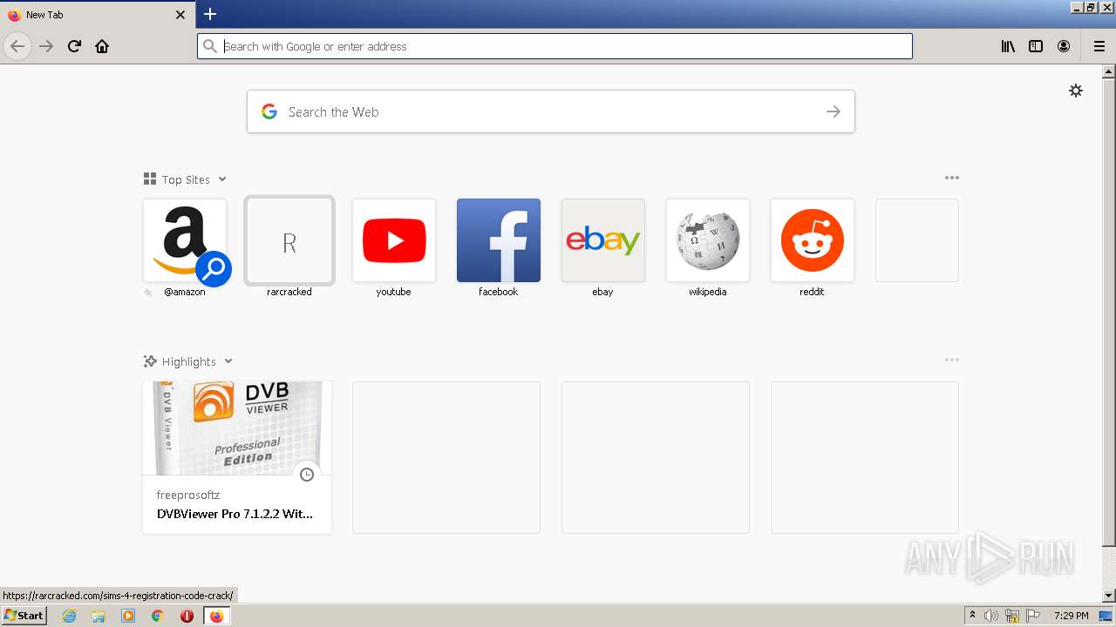Open Firefox account icon
Image resolution: width=1116 pixels, height=627 pixels.
coord(1064,46)
